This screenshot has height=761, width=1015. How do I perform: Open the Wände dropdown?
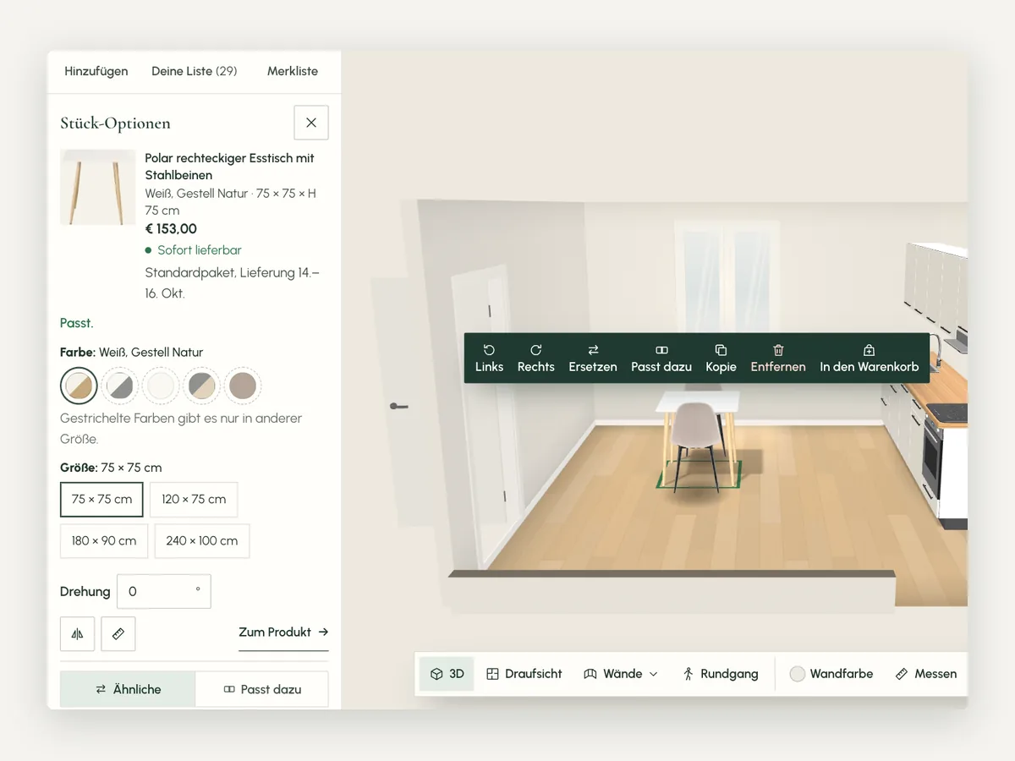(x=621, y=674)
